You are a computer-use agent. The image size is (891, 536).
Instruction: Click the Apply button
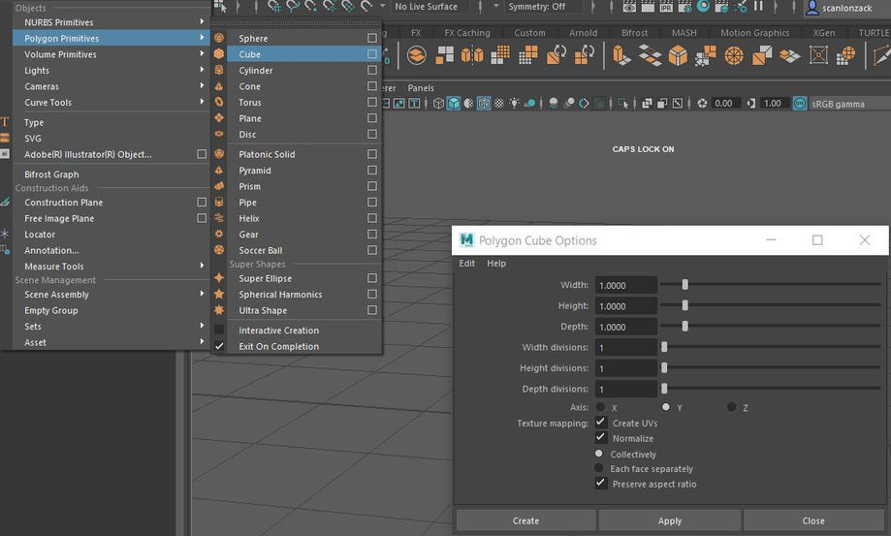670,520
